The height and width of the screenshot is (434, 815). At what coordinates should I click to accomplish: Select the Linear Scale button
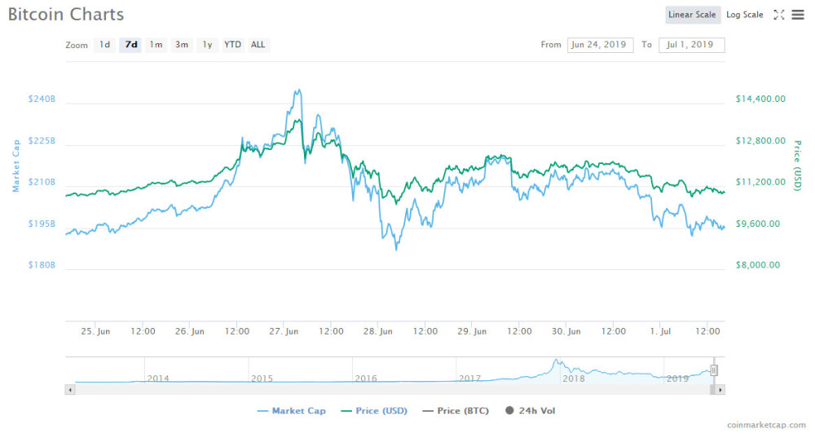tap(692, 15)
